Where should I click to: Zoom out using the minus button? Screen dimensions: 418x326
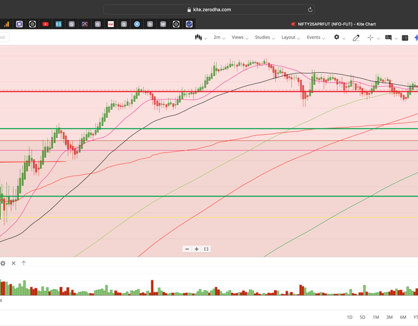(x=187, y=249)
